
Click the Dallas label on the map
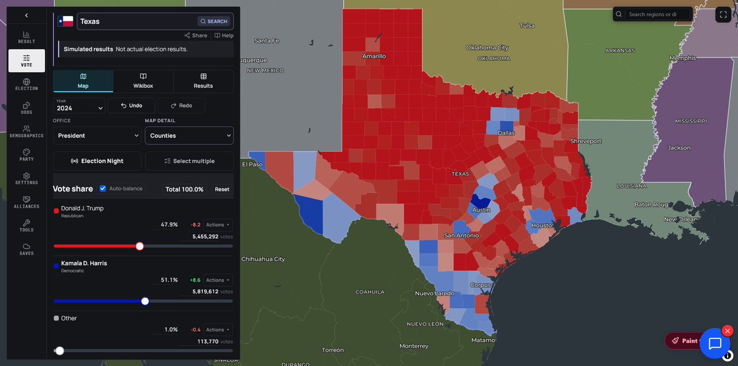tap(506, 132)
